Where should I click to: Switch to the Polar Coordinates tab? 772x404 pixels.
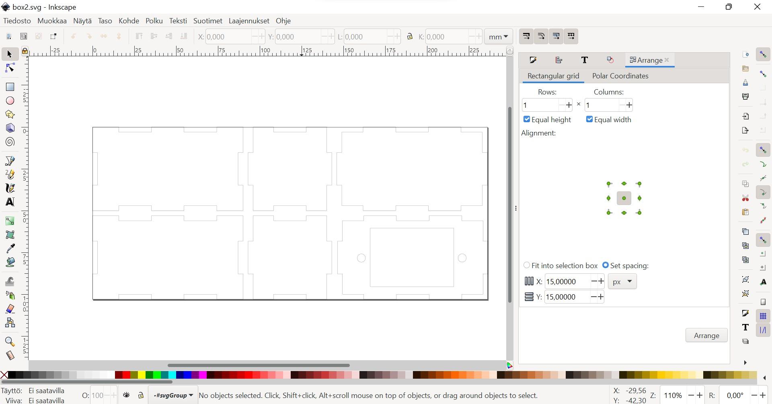coord(620,76)
